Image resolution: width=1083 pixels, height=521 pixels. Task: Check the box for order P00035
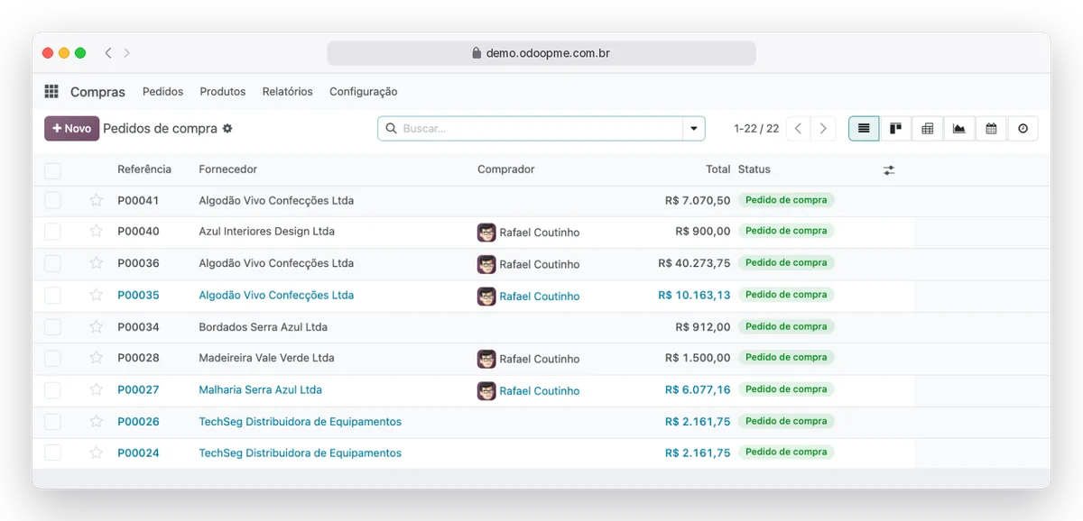(x=52, y=295)
